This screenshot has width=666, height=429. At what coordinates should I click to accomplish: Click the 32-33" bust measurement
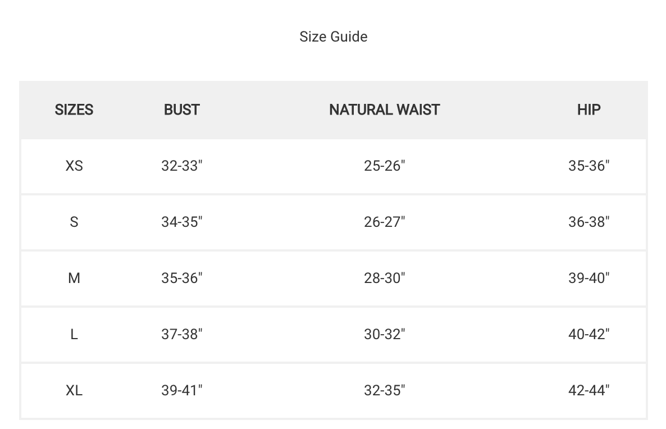pyautogui.click(x=181, y=166)
